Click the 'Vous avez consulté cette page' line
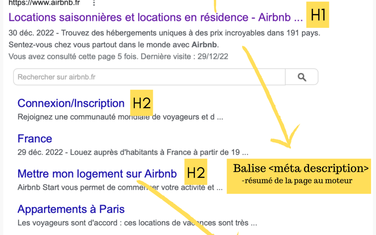Image resolution: width=376 pixels, height=235 pixels. coord(118,56)
